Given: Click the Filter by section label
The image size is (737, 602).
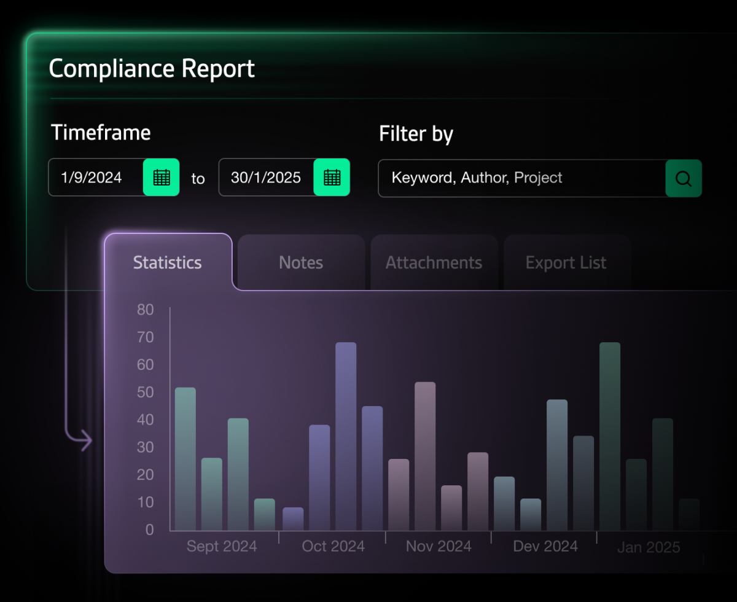Looking at the screenshot, I should pyautogui.click(x=416, y=134).
